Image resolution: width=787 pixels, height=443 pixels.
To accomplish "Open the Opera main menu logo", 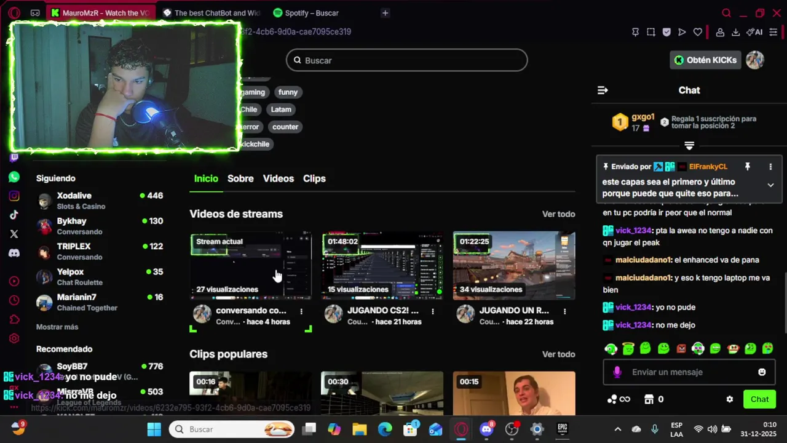I will point(14,13).
